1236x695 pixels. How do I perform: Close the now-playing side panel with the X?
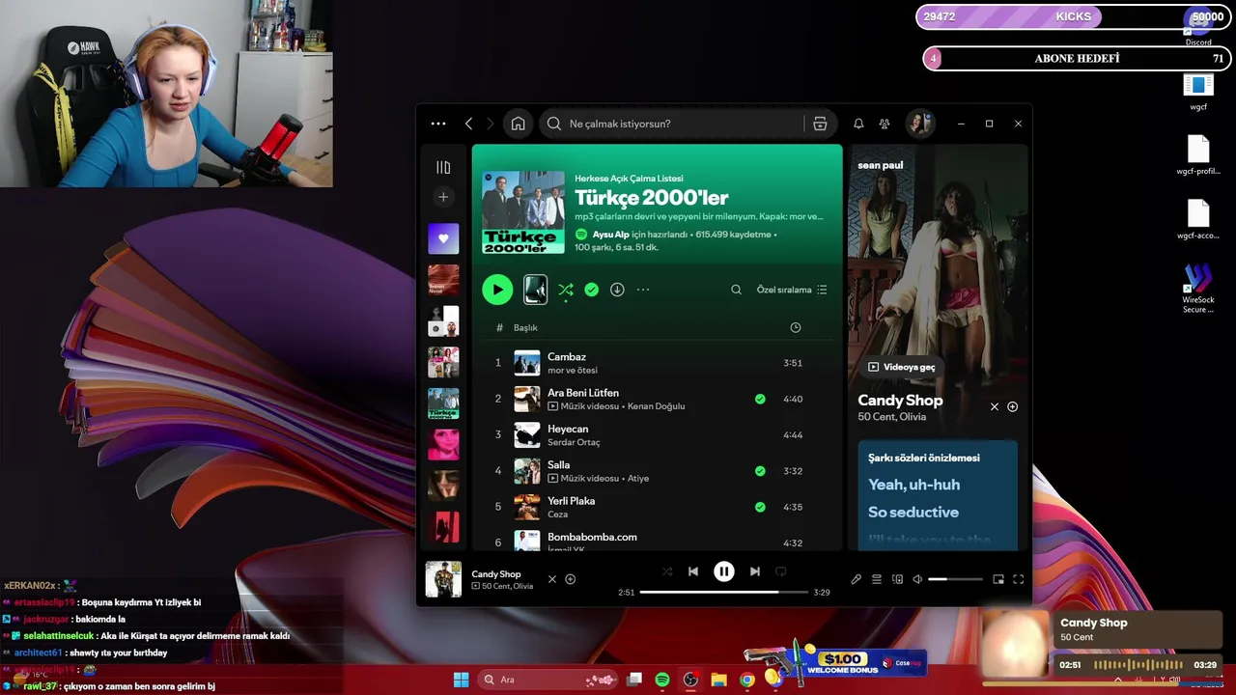tap(995, 406)
